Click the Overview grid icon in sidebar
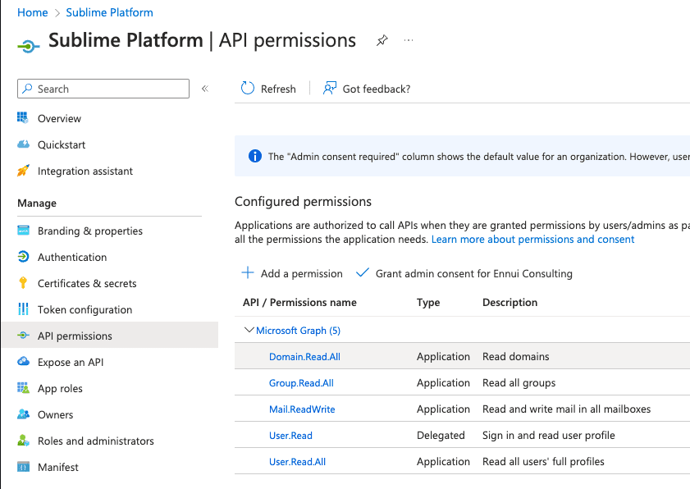The width and height of the screenshot is (690, 489). 23,118
